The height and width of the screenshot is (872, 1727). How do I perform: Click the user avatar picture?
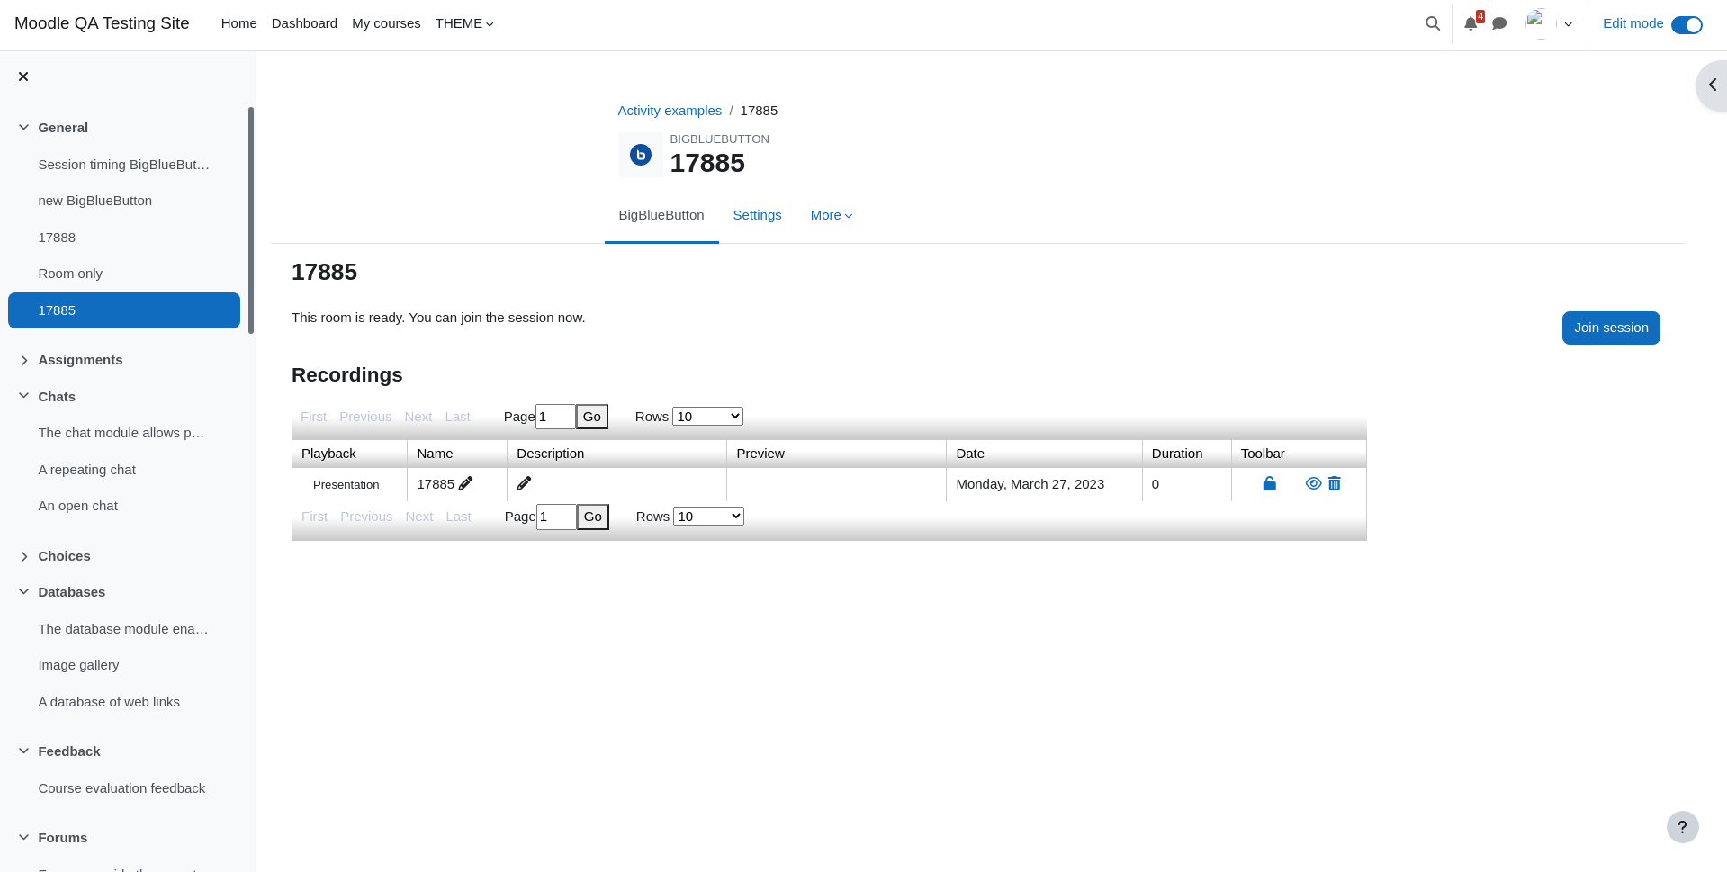click(1540, 23)
